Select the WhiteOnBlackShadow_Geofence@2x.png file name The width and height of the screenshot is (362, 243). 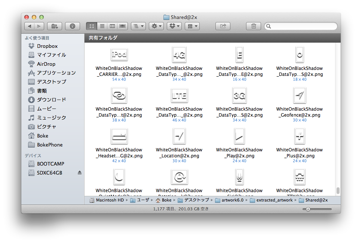click(300, 112)
